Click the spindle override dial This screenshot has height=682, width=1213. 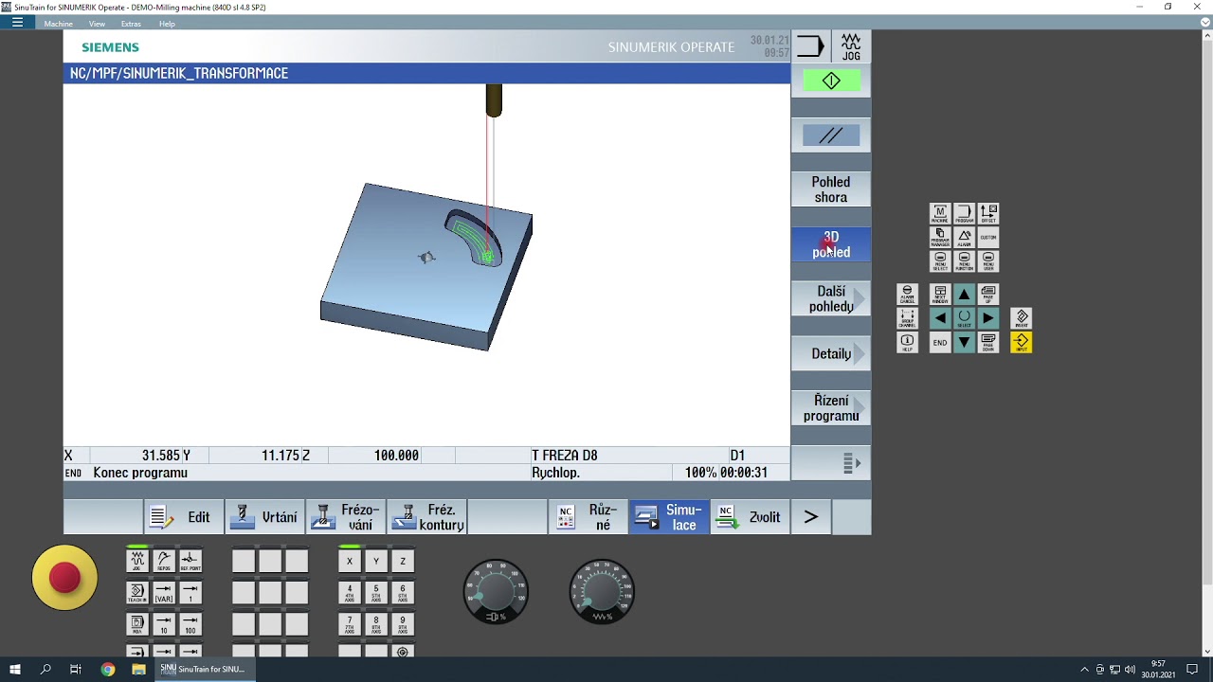(x=496, y=592)
